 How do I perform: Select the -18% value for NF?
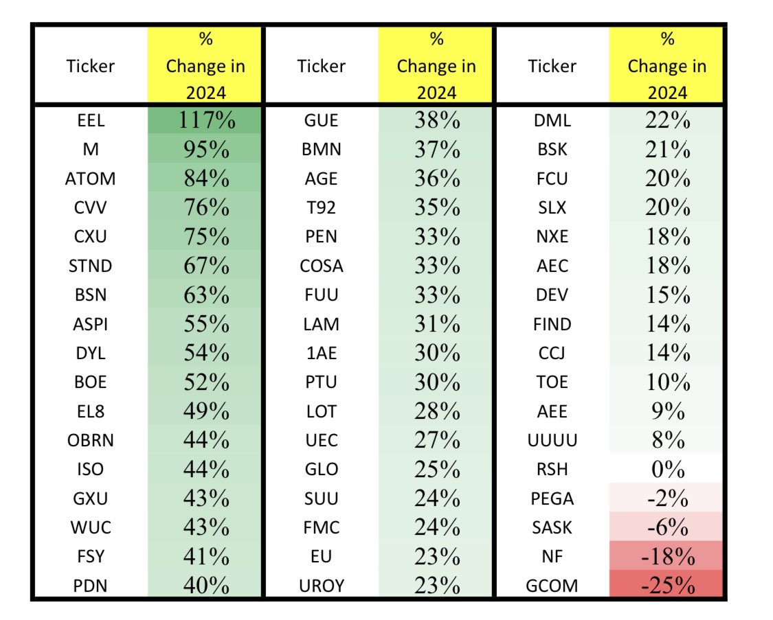tap(667, 558)
